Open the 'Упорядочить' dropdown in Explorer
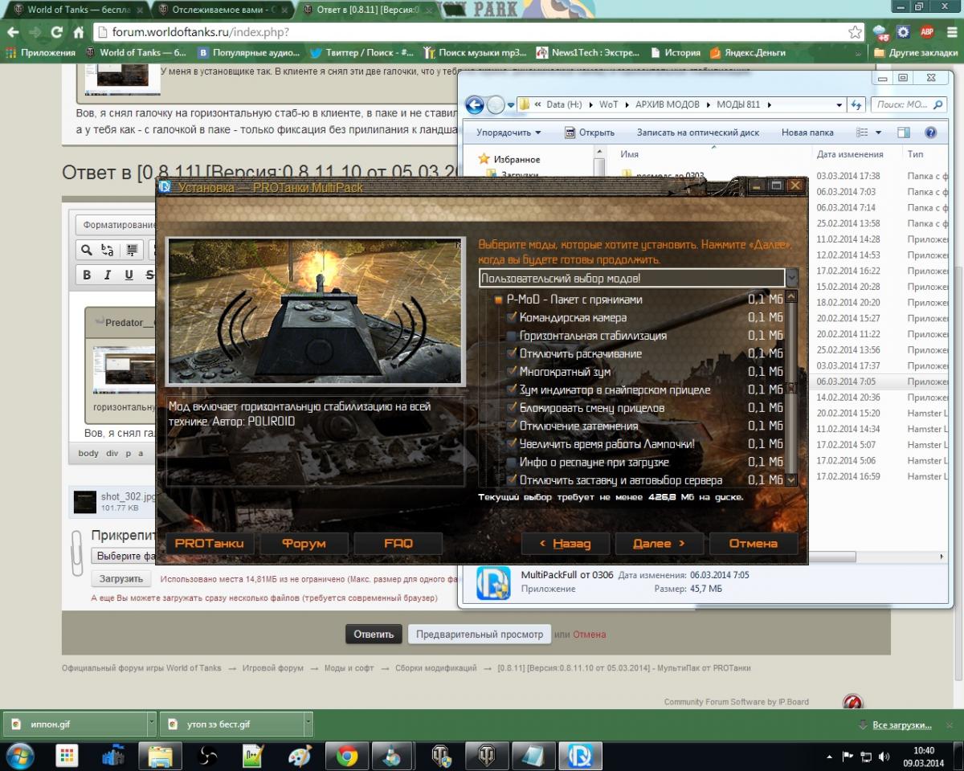964x771 pixels. (509, 133)
